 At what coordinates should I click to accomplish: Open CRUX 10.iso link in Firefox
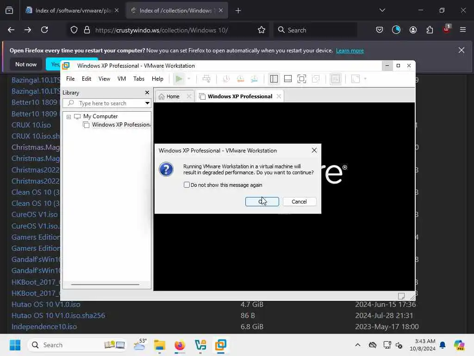point(31,125)
